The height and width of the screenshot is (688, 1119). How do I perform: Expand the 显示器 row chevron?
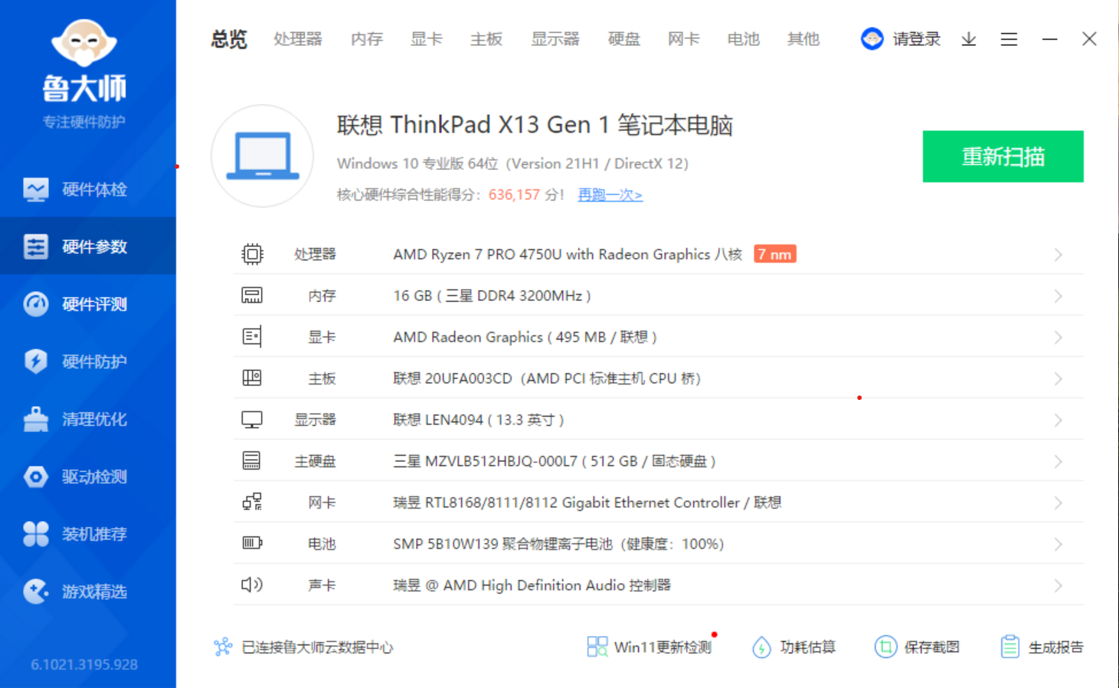point(1058,420)
